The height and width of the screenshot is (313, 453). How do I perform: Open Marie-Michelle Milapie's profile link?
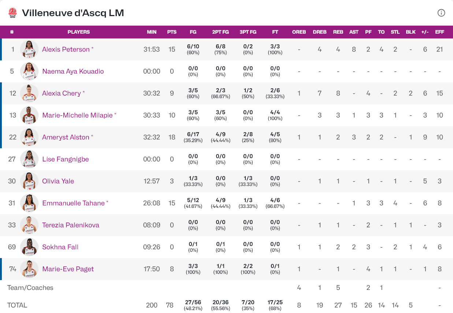[77, 115]
